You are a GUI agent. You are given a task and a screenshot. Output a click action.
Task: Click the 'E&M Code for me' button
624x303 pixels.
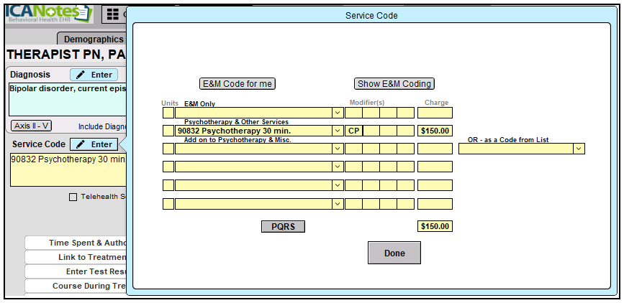click(238, 84)
